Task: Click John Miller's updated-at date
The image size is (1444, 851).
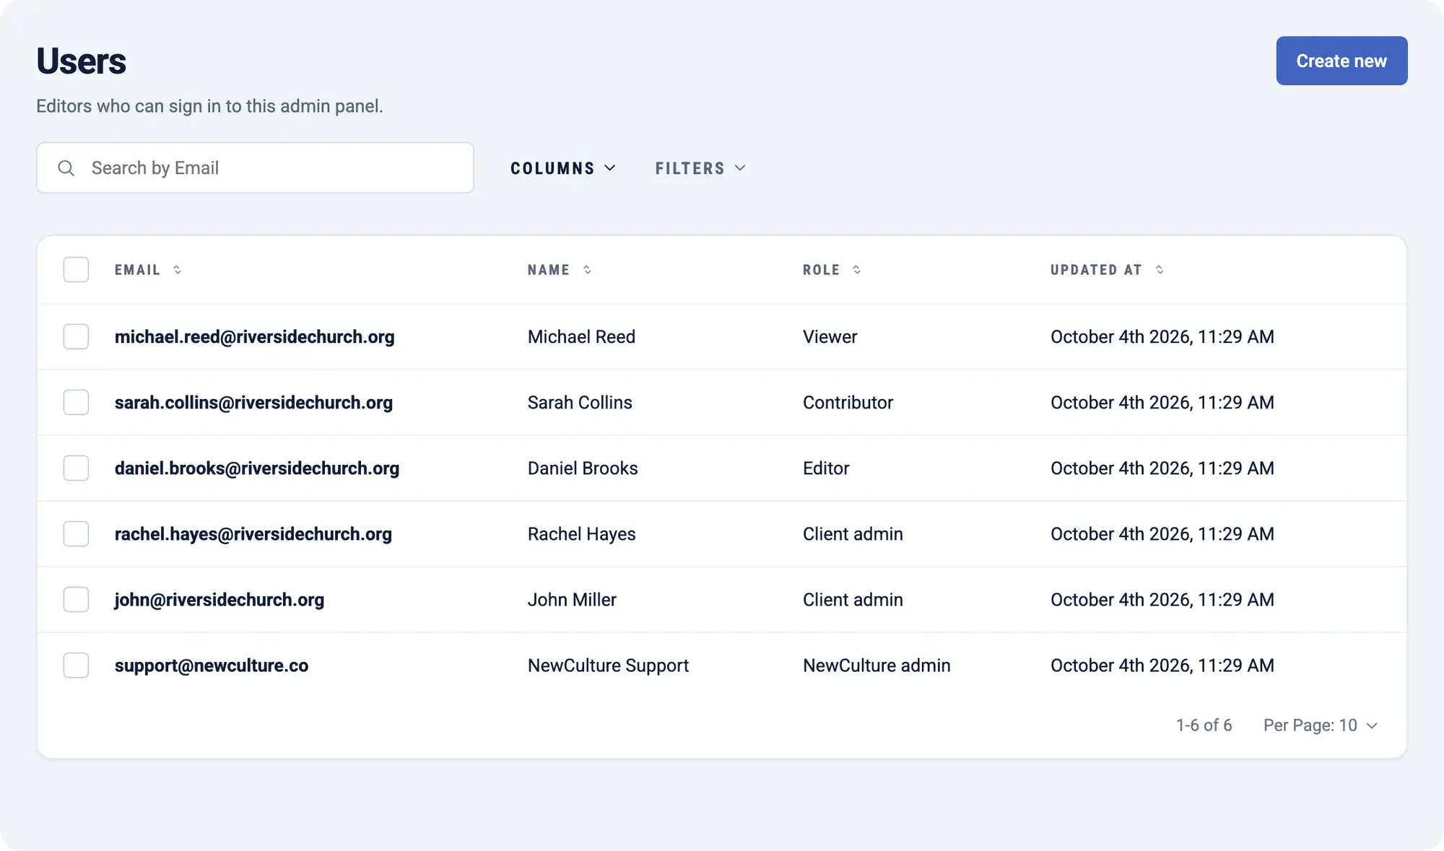Action: [1162, 600]
